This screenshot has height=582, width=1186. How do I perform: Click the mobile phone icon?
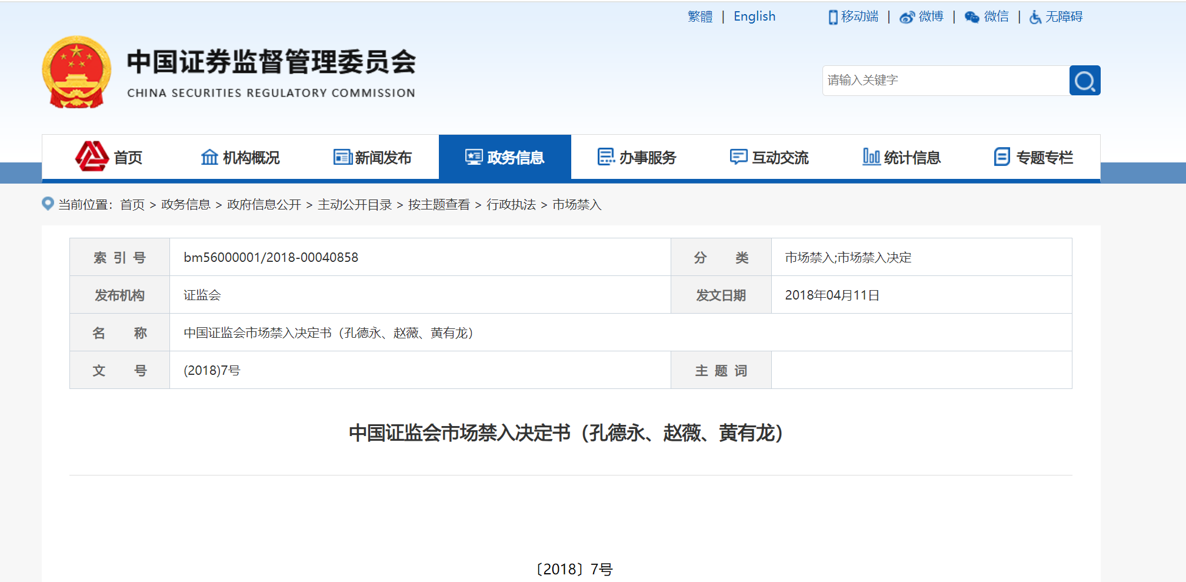coord(833,17)
